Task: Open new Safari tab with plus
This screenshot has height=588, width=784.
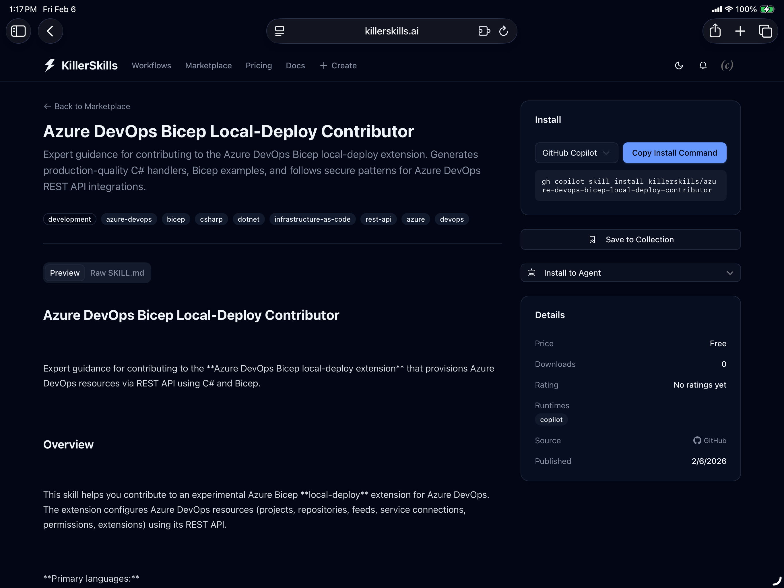Action: [x=740, y=31]
